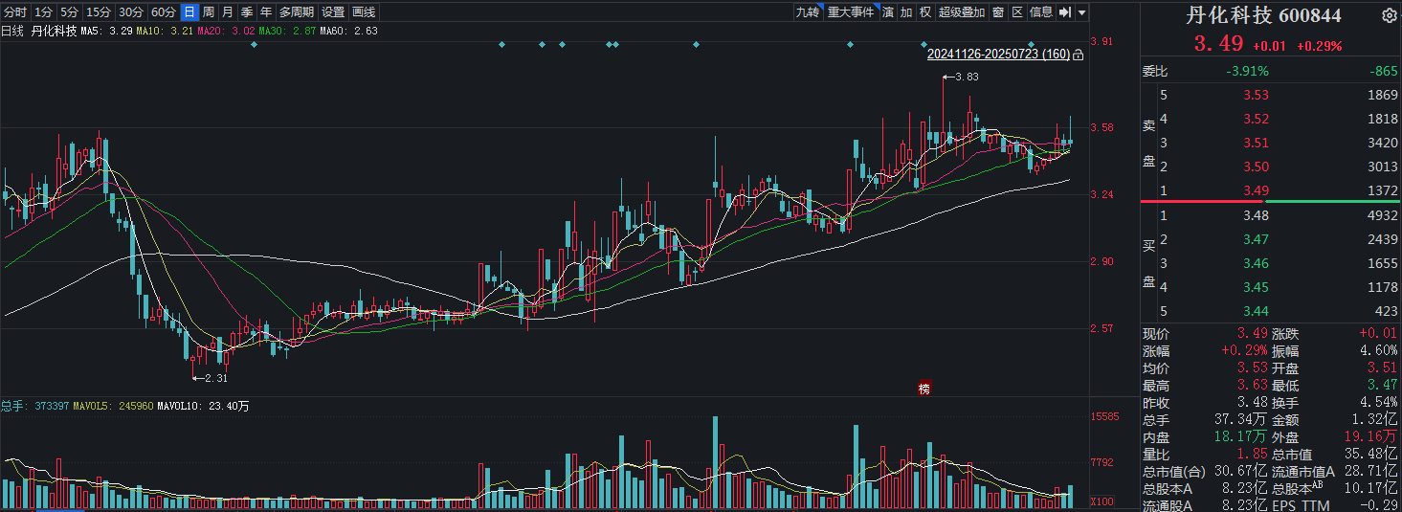This screenshot has height=512, width=1402.
Task: Click the 区 interval statistics button
Action: coord(1017,12)
